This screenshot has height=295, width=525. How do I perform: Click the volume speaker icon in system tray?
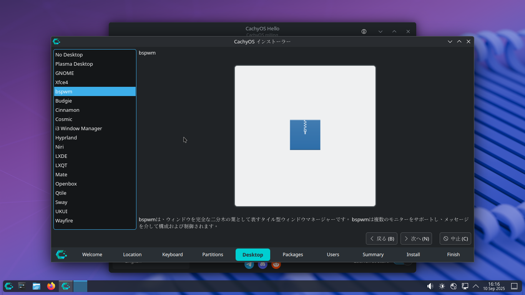coord(430,286)
